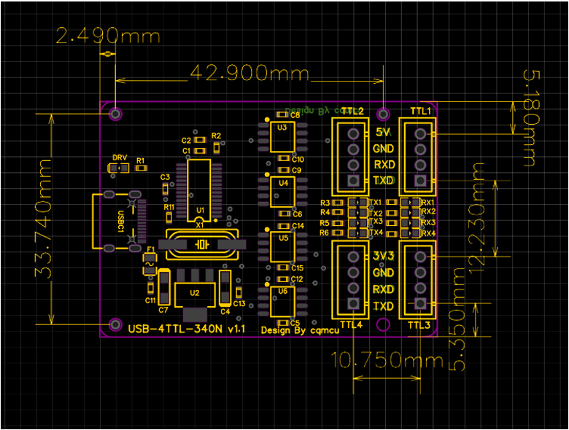
Task: Select the U2 voltage regulator footprint
Action: [195, 294]
